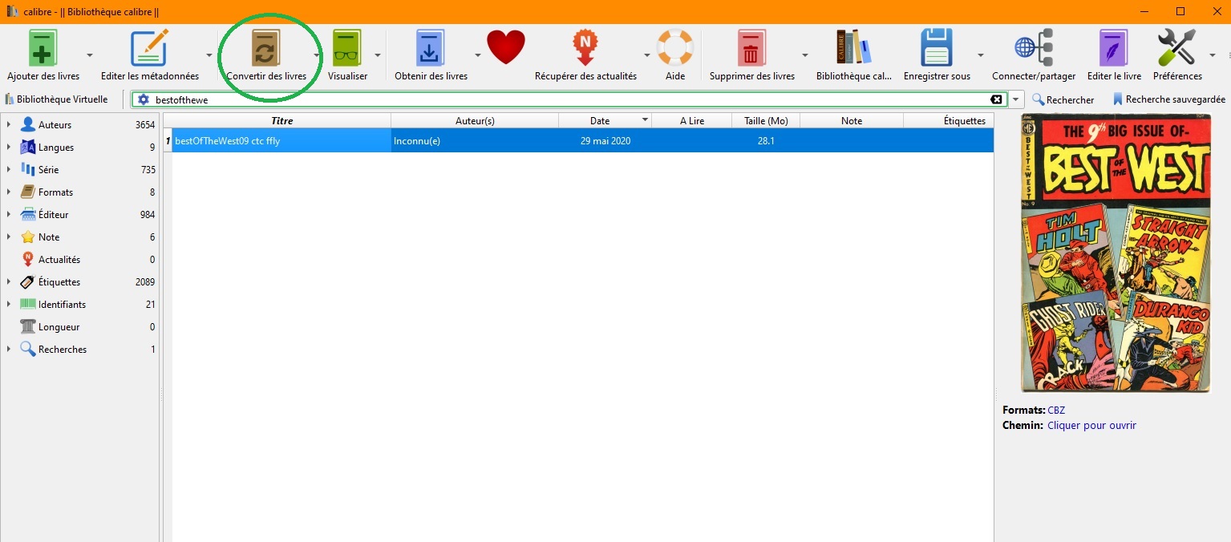The width and height of the screenshot is (1231, 542).
Task: Click the Date column header
Action: [605, 121]
